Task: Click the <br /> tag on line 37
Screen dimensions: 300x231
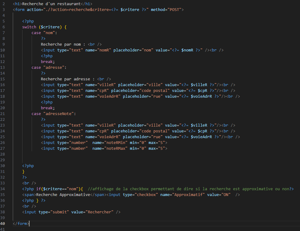Action: 29,206
